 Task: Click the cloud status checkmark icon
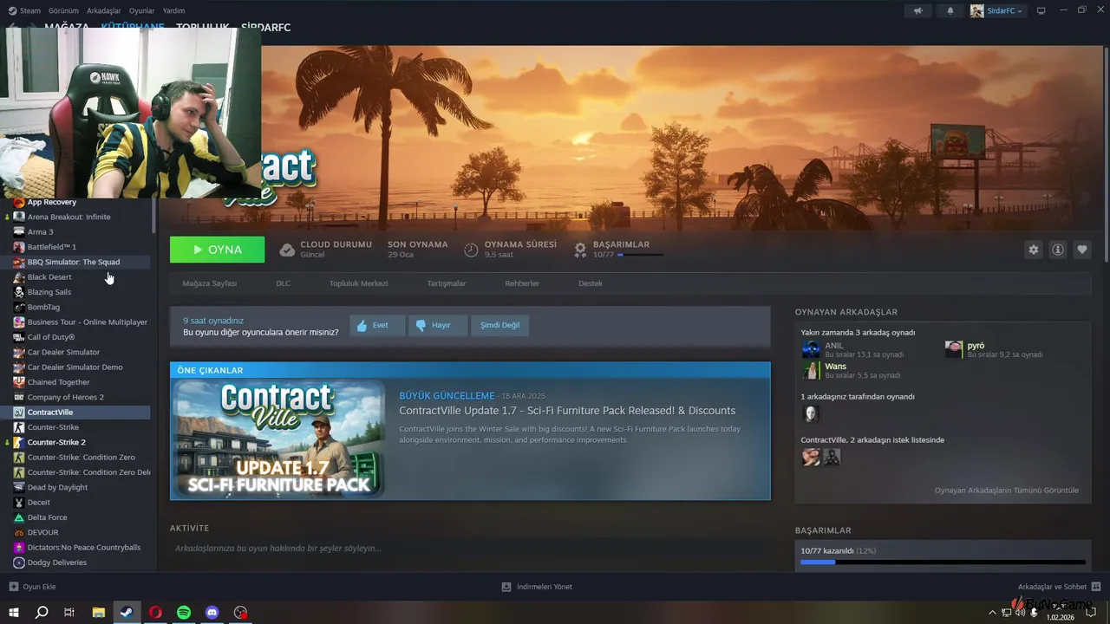(287, 250)
